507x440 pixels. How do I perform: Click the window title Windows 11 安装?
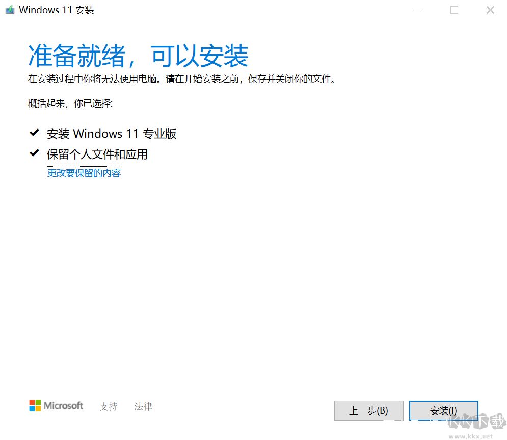click(56, 10)
